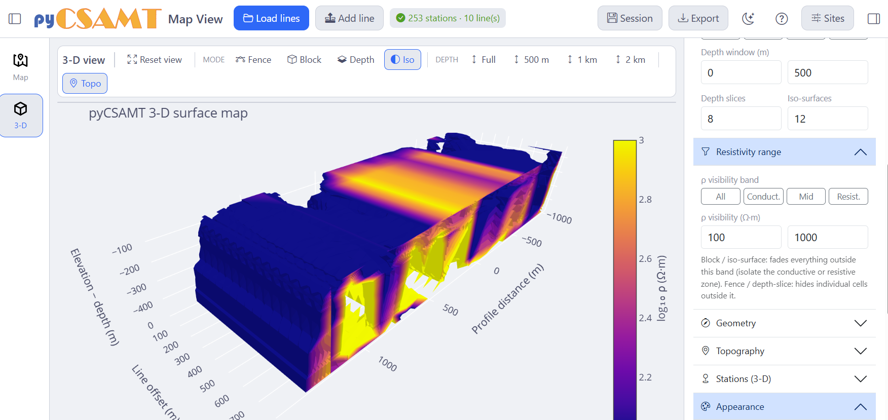Switch to dark mode with moon icon
Screen dimensions: 888x420
(x=748, y=19)
